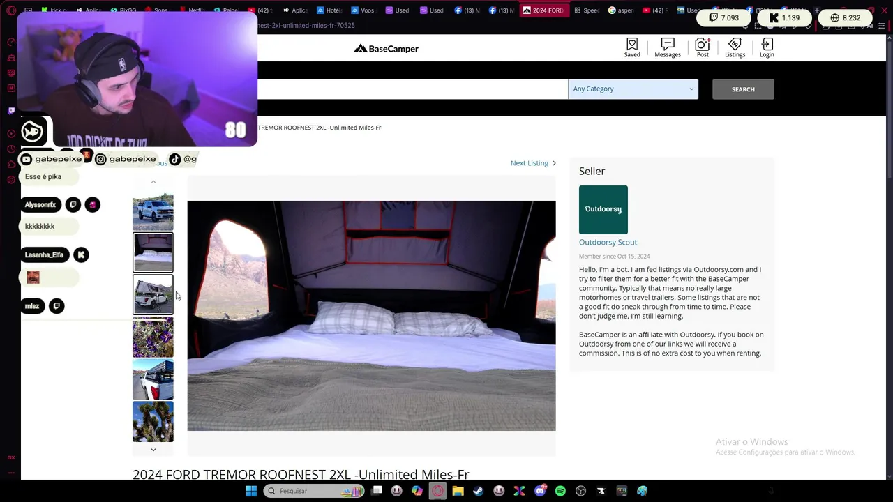
Task: Go to the Next Listing link
Action: click(533, 163)
